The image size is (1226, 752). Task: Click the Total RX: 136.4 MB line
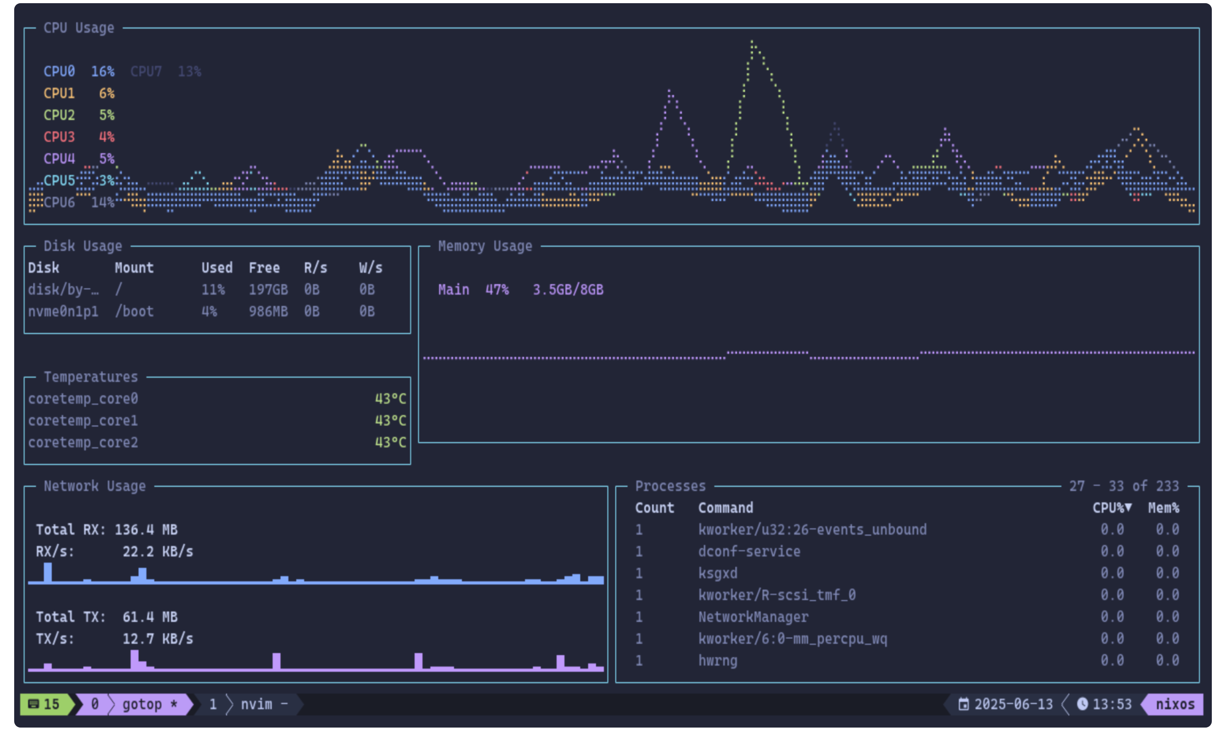(x=106, y=529)
